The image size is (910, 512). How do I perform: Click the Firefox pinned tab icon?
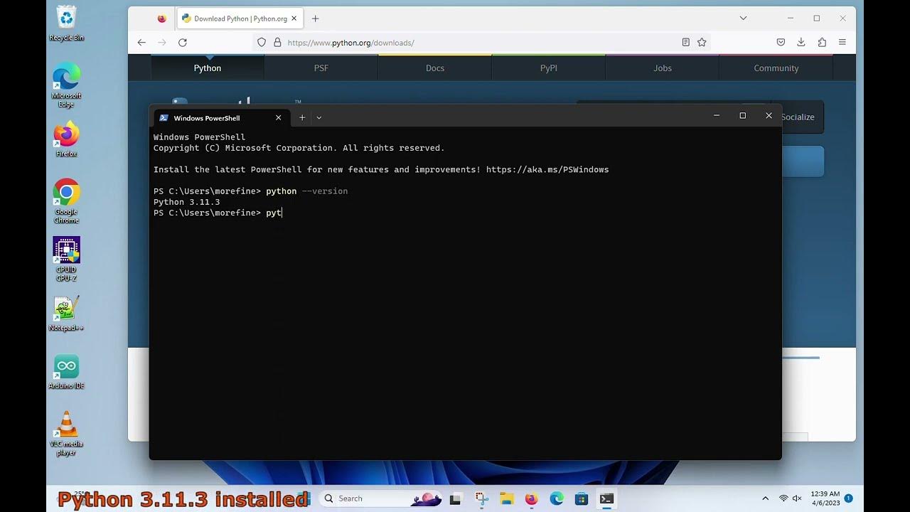[162, 18]
